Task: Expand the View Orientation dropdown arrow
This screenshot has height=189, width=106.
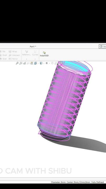Action: click(38, 63)
